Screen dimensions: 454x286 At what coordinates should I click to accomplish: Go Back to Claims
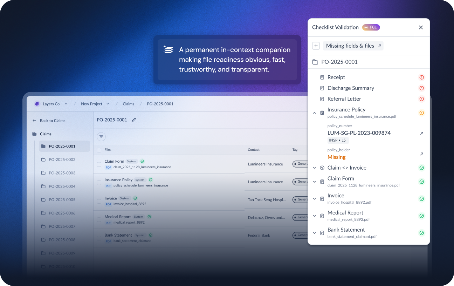[49, 121]
